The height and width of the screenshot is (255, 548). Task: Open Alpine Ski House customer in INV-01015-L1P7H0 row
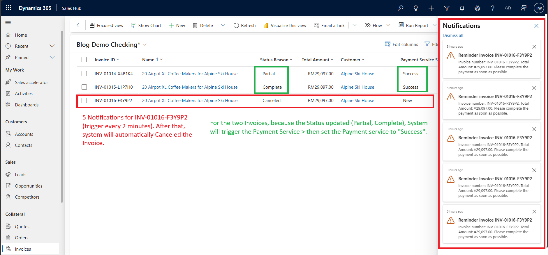(x=357, y=87)
